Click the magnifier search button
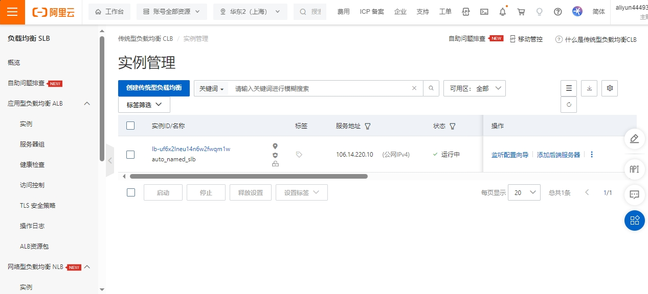 pyautogui.click(x=431, y=88)
